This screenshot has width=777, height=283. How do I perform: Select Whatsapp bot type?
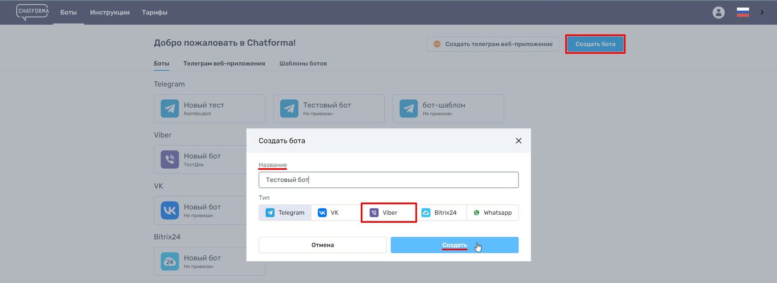tap(493, 213)
